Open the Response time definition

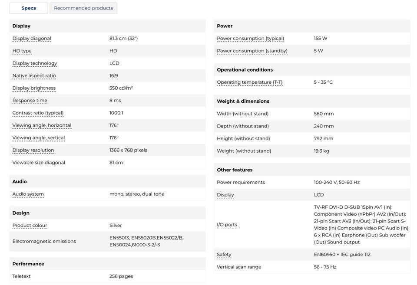[30, 101]
